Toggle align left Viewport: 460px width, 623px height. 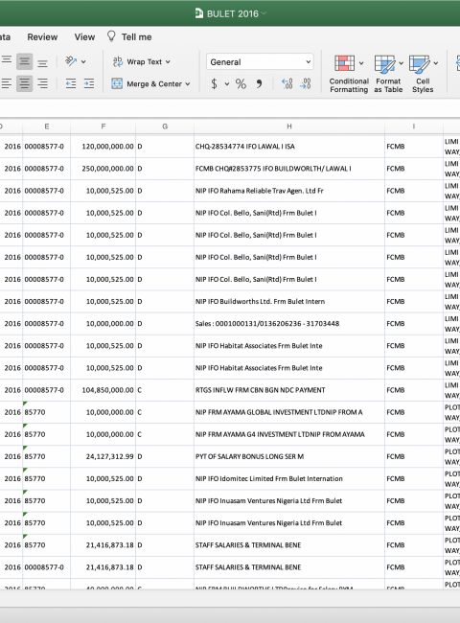(x=6, y=83)
